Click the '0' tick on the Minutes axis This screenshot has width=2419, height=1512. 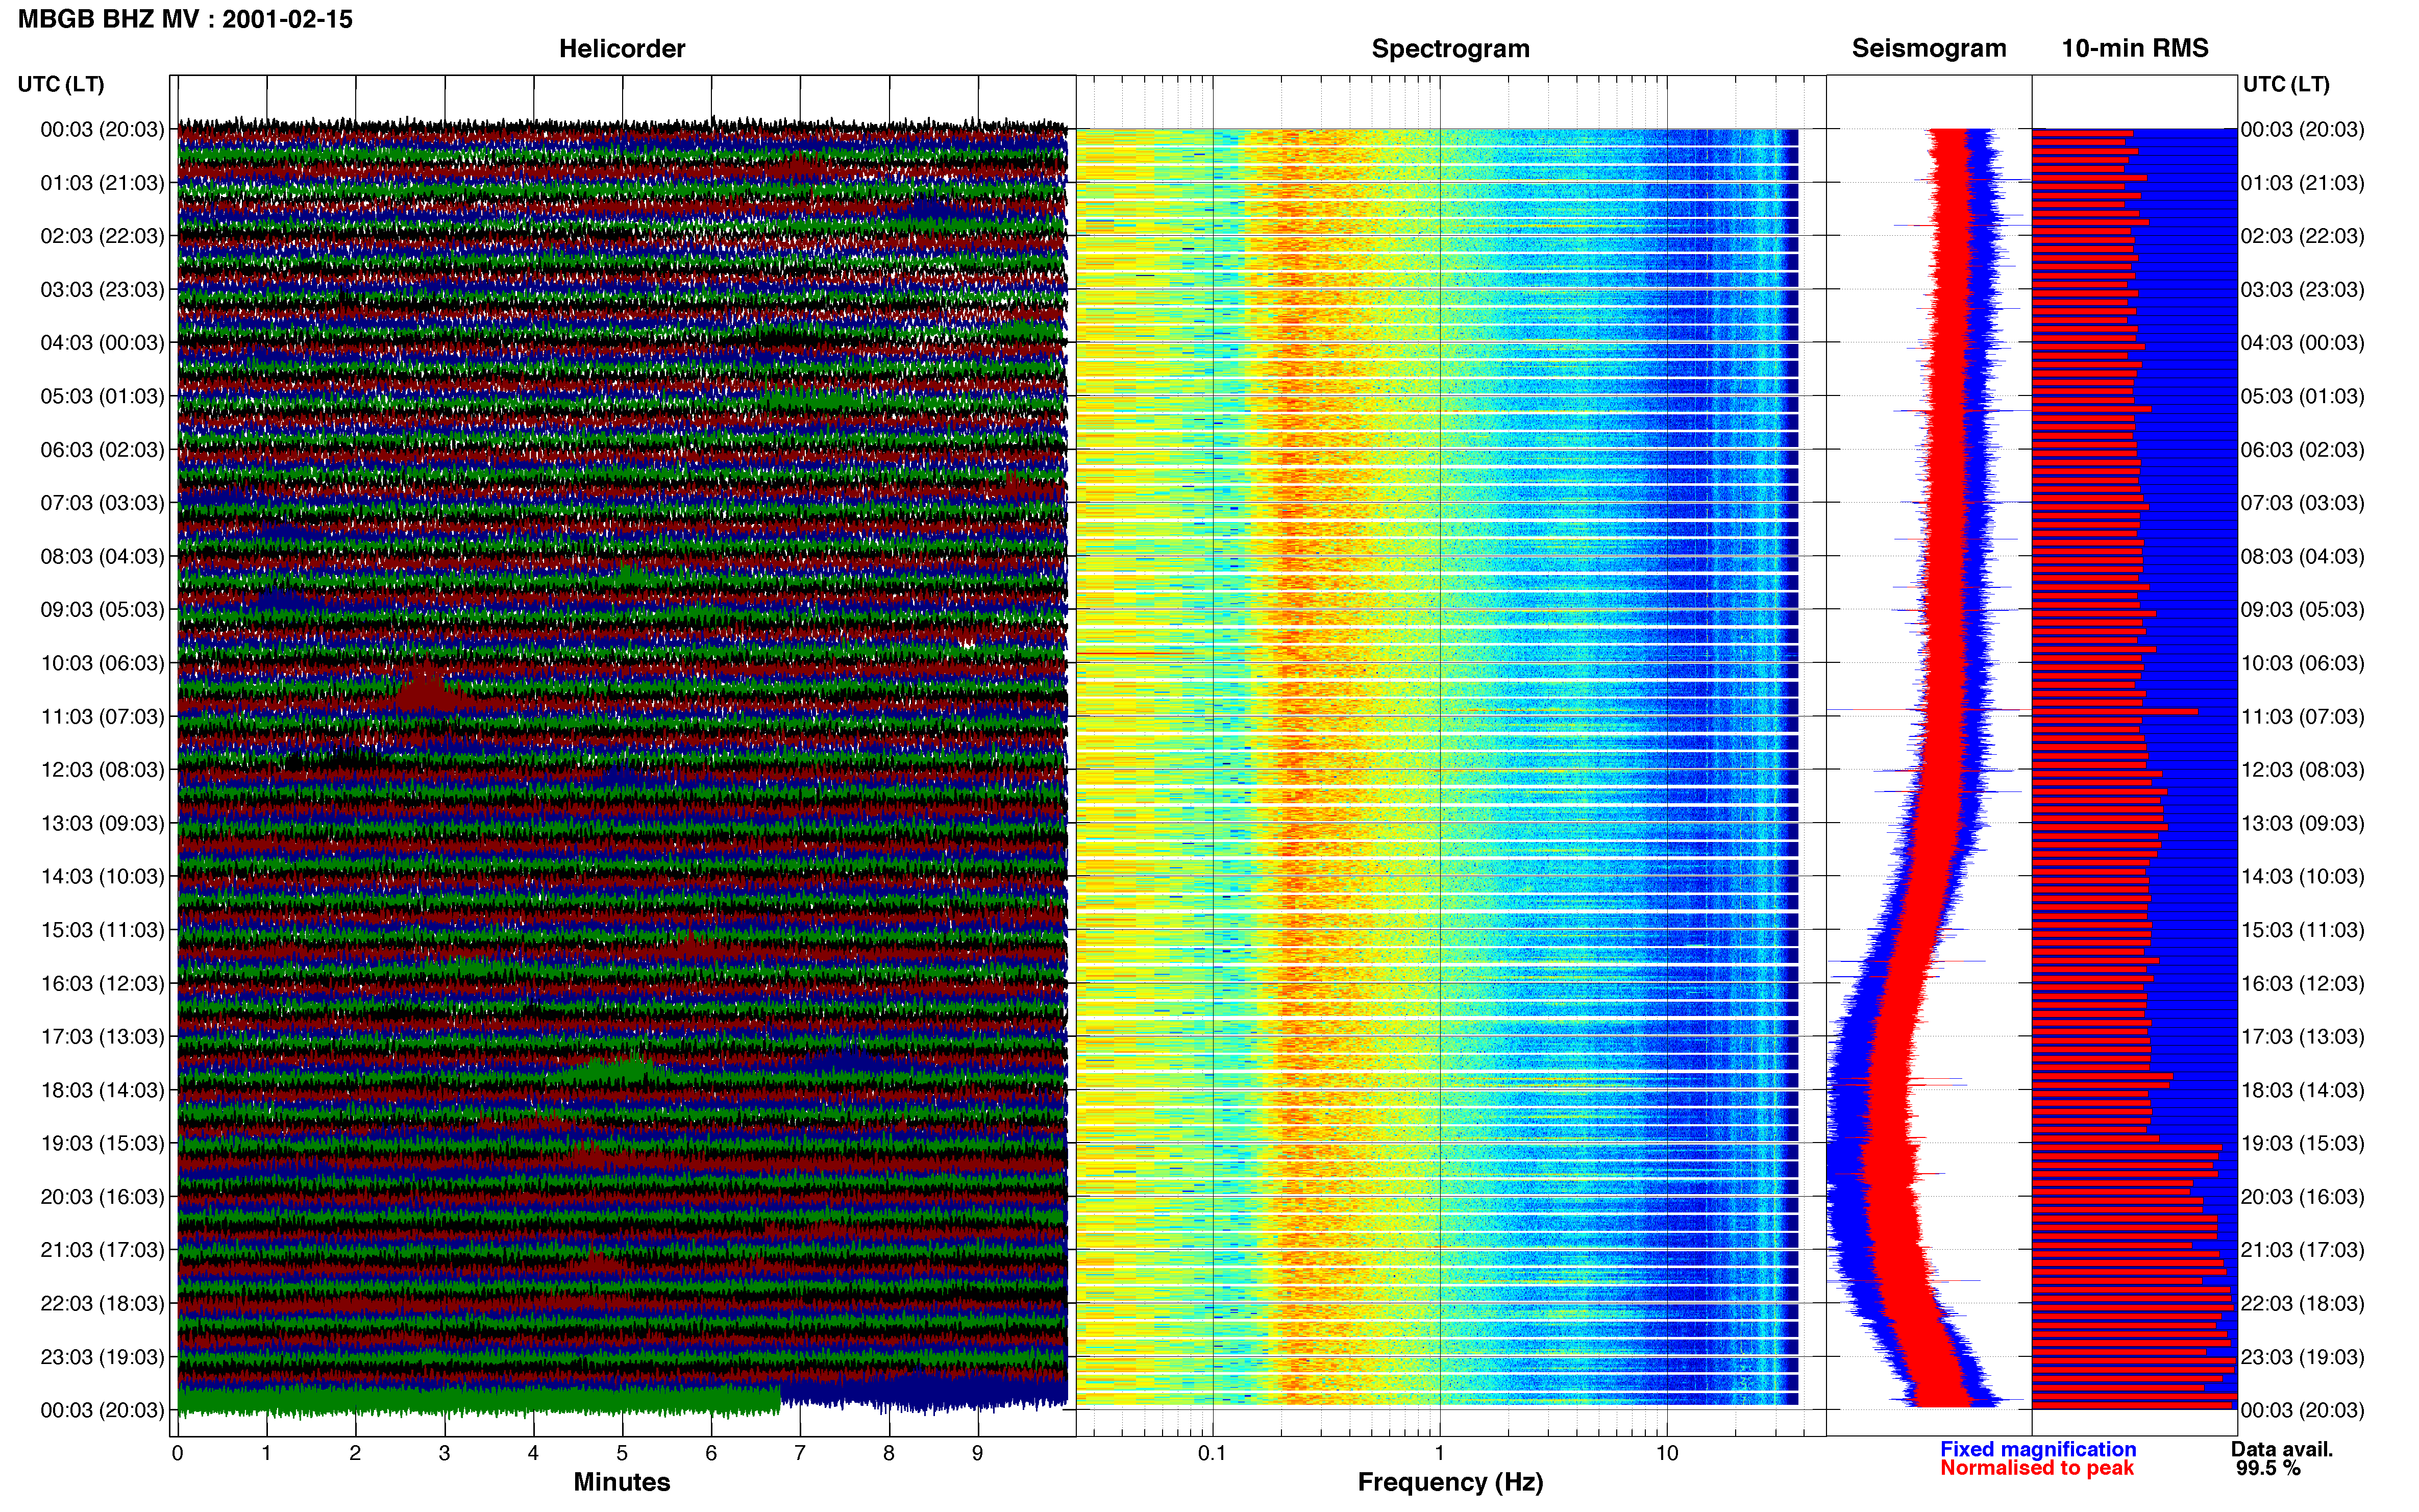[x=177, y=1453]
